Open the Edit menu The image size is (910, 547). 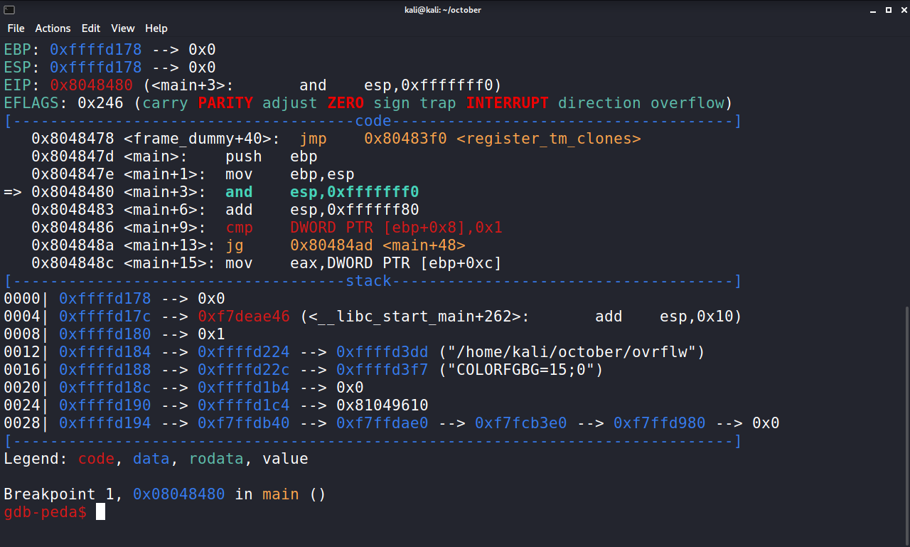[x=90, y=28]
